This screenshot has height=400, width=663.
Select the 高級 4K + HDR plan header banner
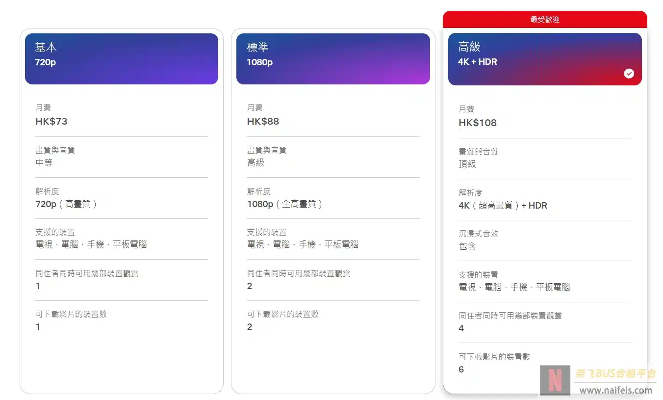(545, 58)
